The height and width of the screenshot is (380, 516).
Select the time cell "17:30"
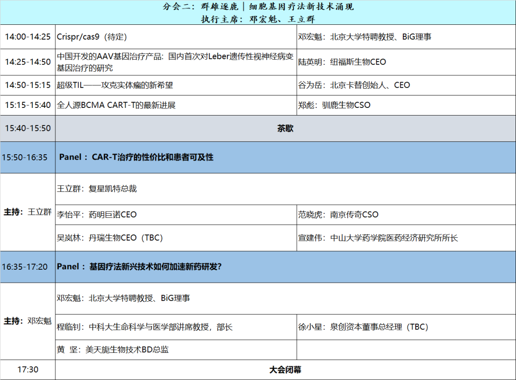[28, 370]
